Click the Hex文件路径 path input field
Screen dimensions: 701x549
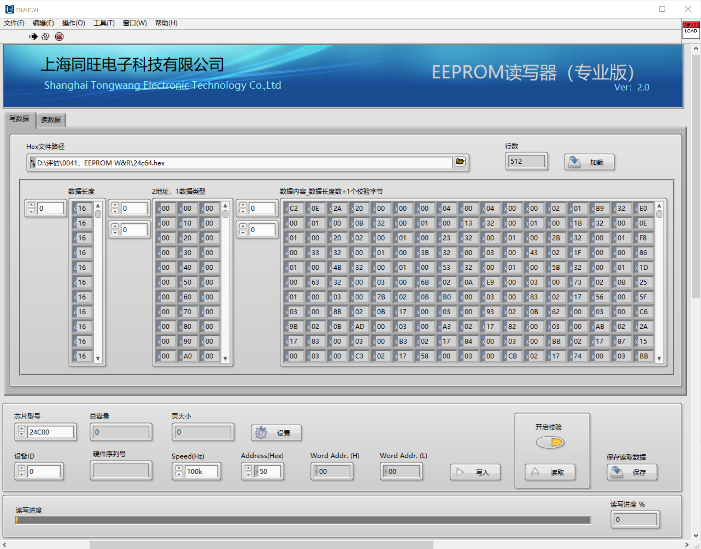tap(240, 163)
